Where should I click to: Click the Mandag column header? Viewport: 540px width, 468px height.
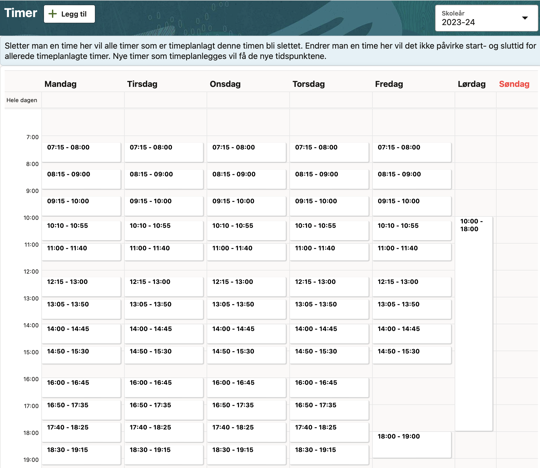(60, 84)
